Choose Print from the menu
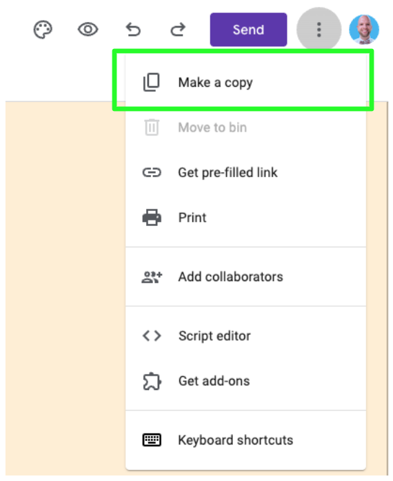 pos(245,218)
